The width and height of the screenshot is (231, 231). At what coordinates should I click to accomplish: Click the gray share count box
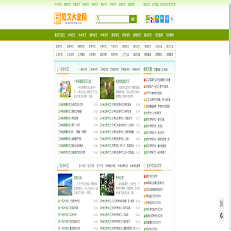pyautogui.click(x=173, y=19)
